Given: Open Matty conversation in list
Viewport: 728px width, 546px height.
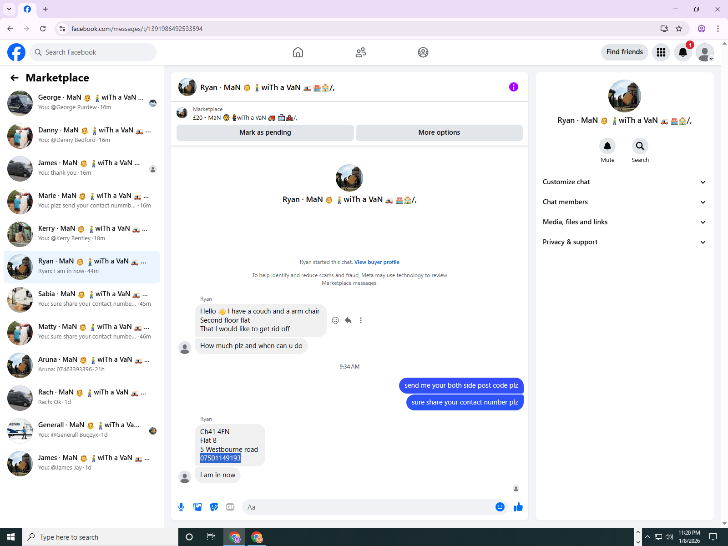Looking at the screenshot, I should point(82,333).
